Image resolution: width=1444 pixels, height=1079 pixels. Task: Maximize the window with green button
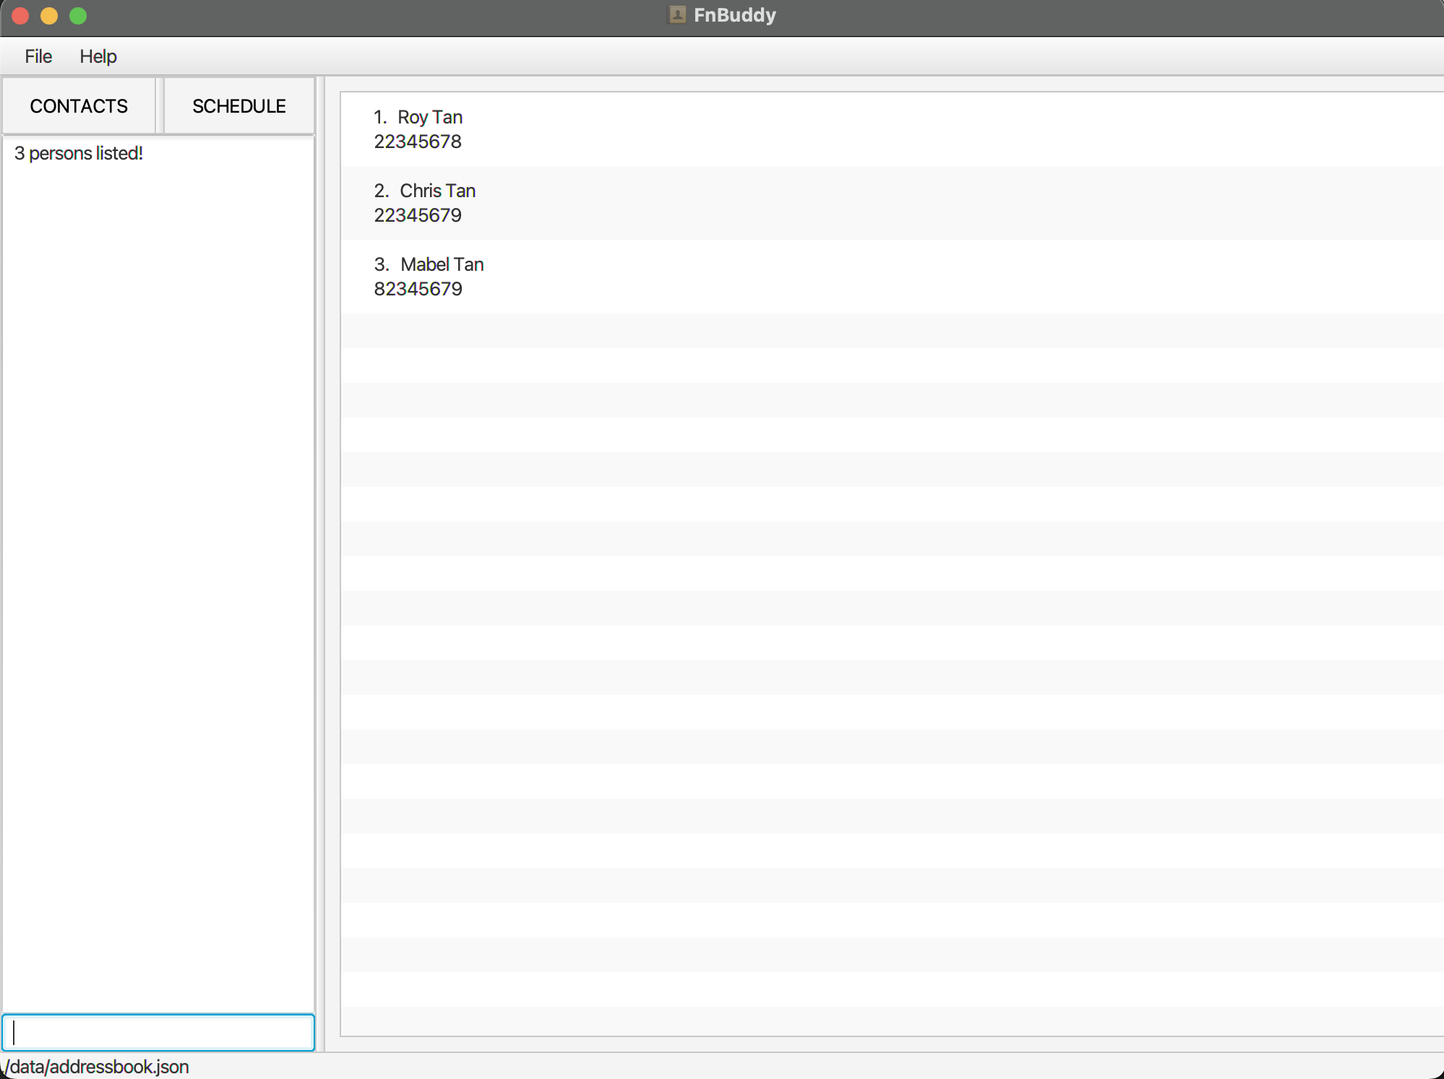coord(78,15)
